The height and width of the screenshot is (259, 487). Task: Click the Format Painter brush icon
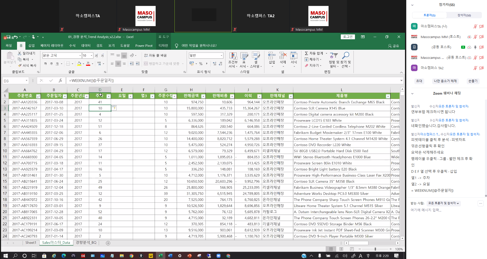(x=20, y=65)
